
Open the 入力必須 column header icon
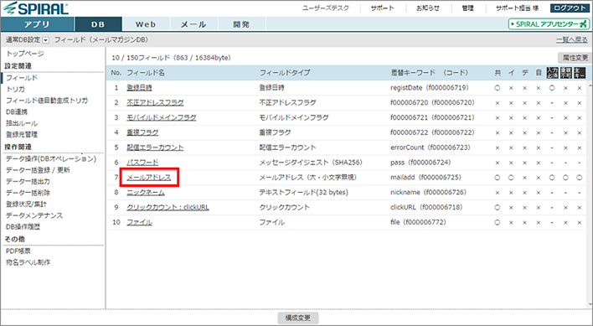coord(552,73)
